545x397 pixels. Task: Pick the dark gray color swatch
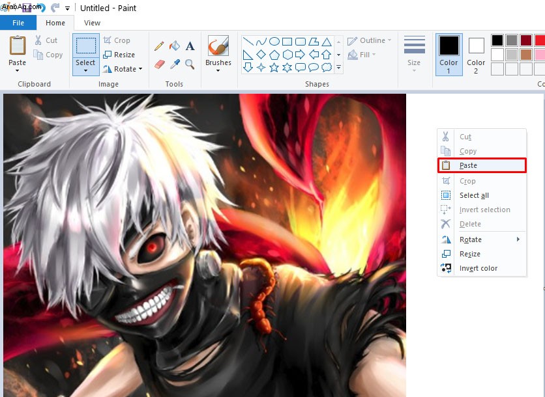click(x=512, y=40)
